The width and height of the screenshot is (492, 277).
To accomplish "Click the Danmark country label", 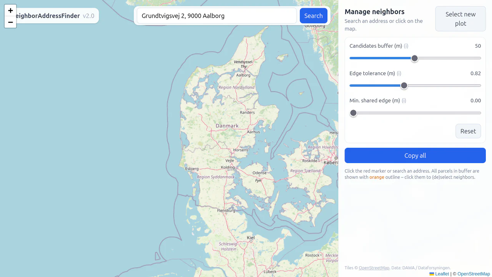I will point(227,126).
